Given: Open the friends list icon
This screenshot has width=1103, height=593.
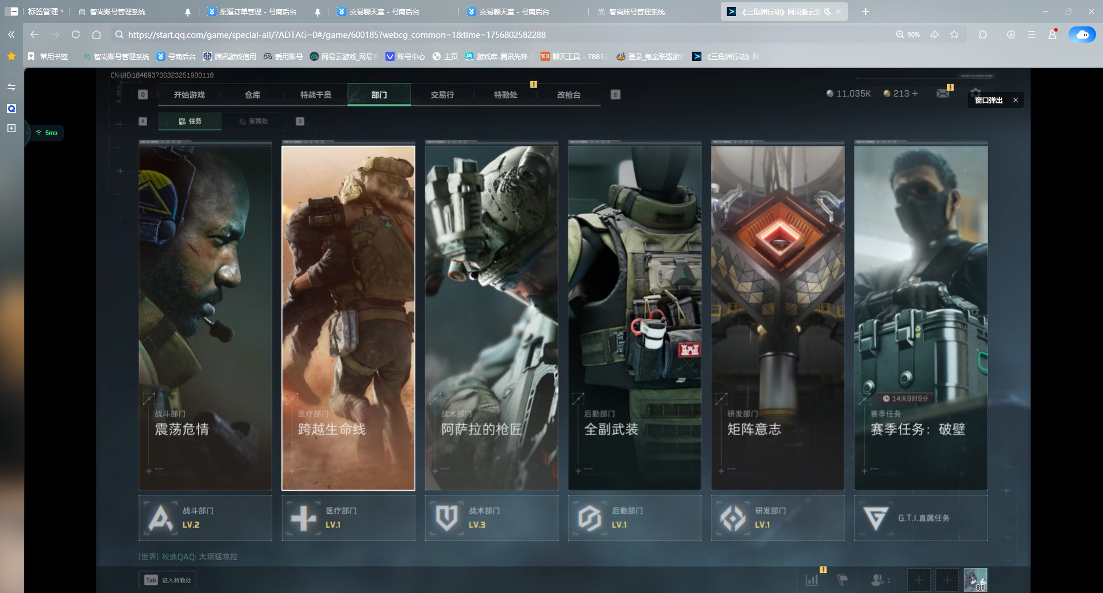Looking at the screenshot, I should (x=878, y=580).
